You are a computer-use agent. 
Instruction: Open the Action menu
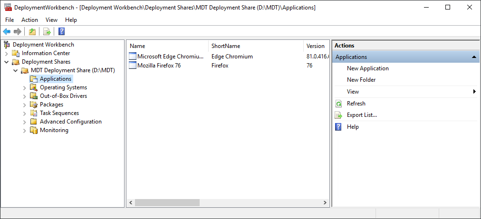pyautogui.click(x=30, y=20)
